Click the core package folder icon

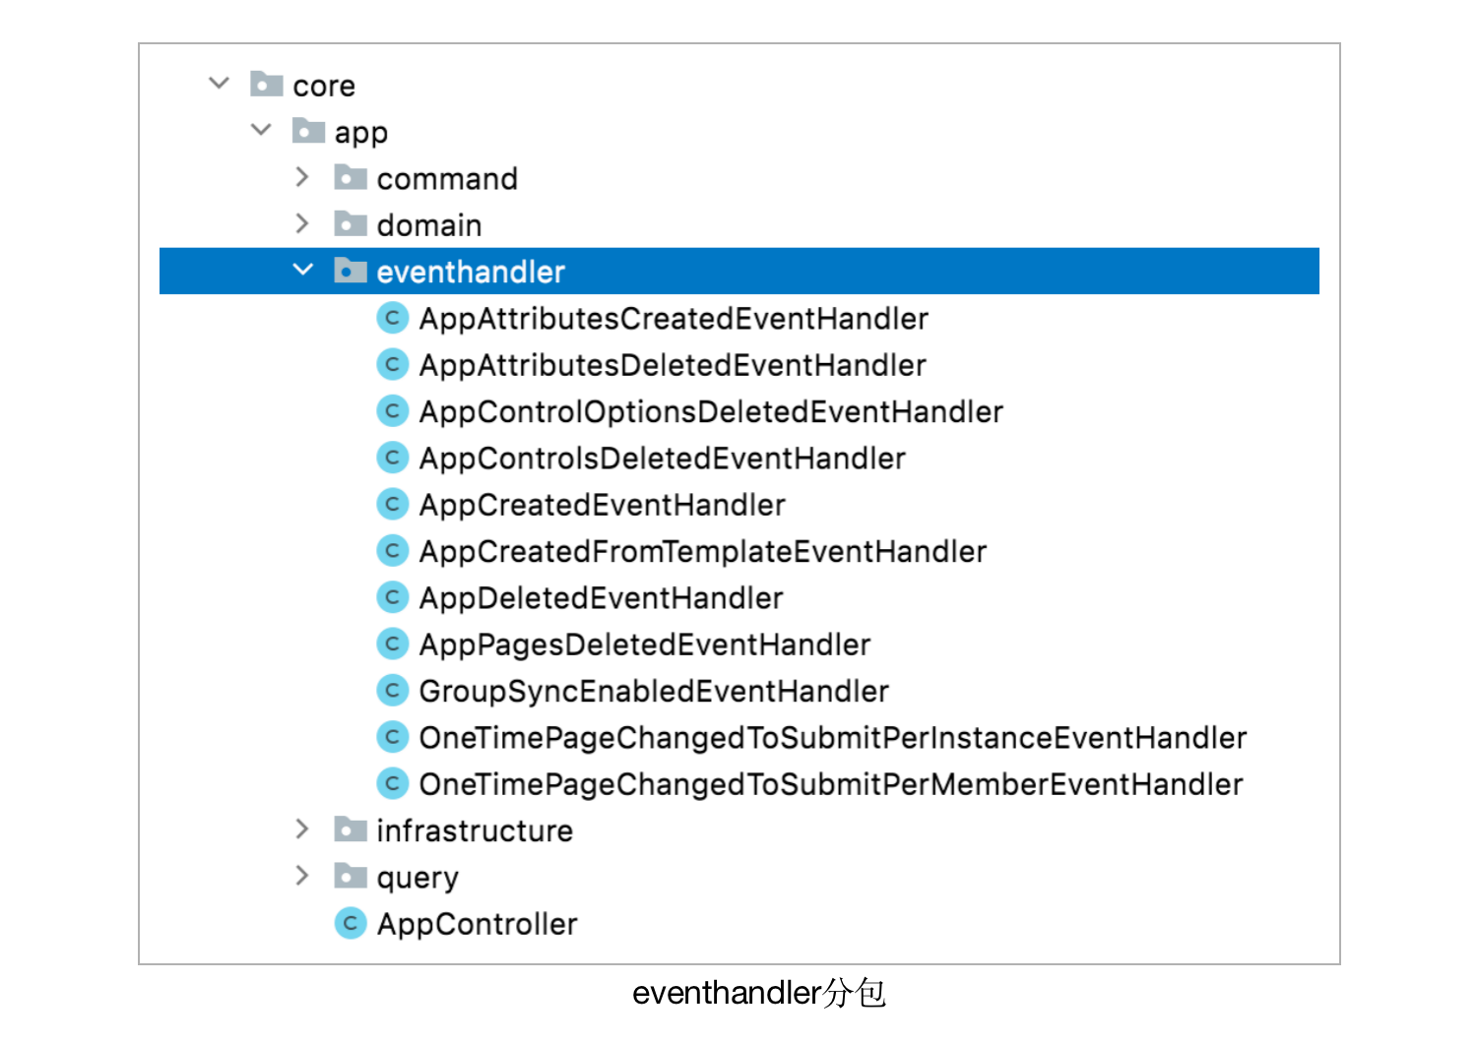click(266, 85)
